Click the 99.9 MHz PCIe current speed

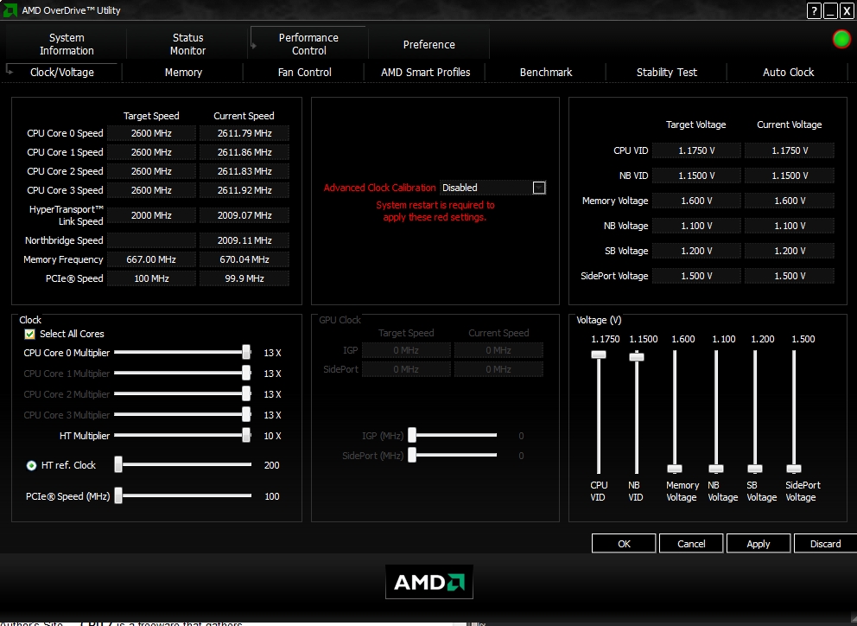pyautogui.click(x=244, y=278)
